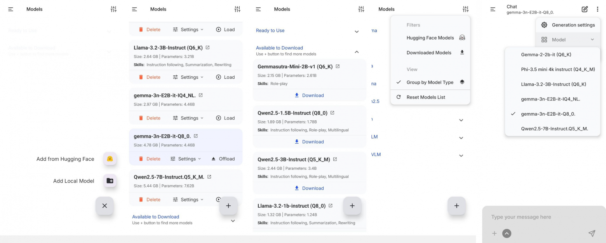Open external link for Qwen2.5-1.5B-Instruct (Q8_0)
Viewport: 606px width, 243px height.
coord(332,113)
